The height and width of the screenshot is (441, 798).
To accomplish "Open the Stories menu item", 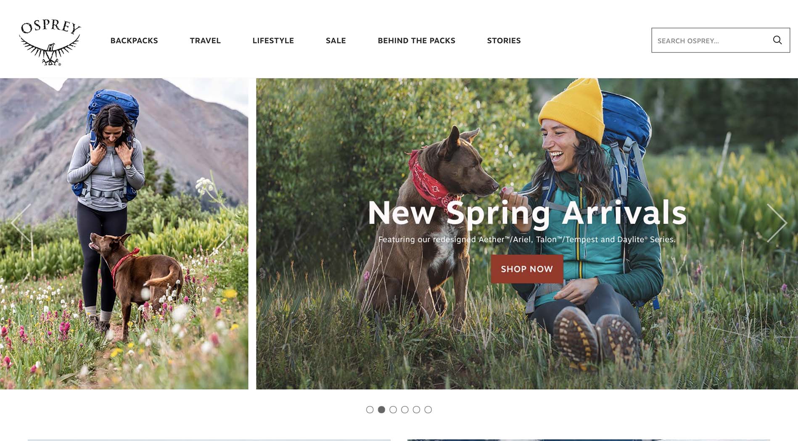I will point(504,40).
